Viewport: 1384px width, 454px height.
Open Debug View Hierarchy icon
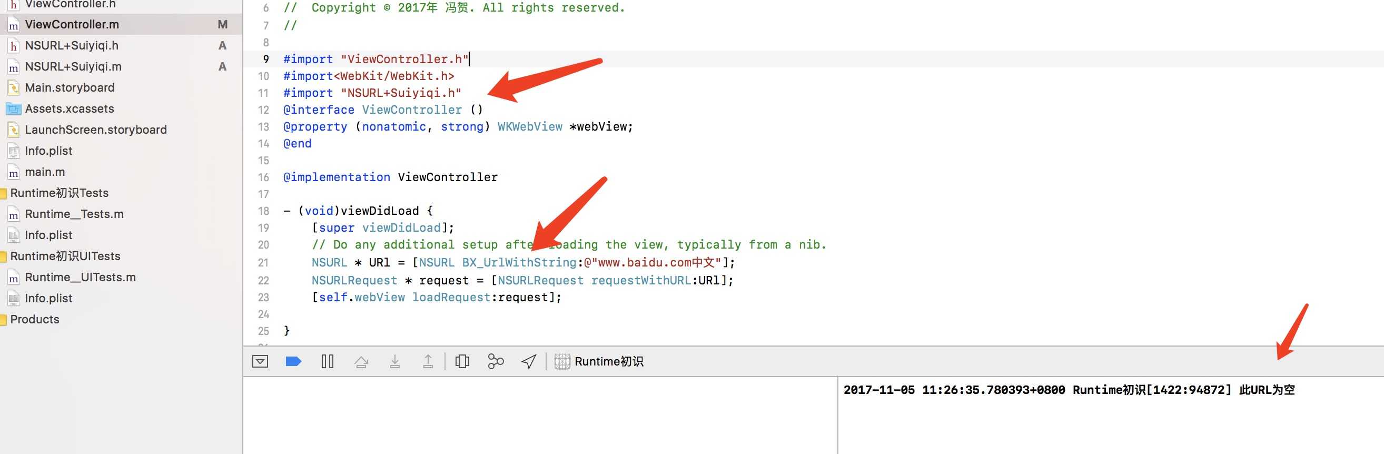462,362
